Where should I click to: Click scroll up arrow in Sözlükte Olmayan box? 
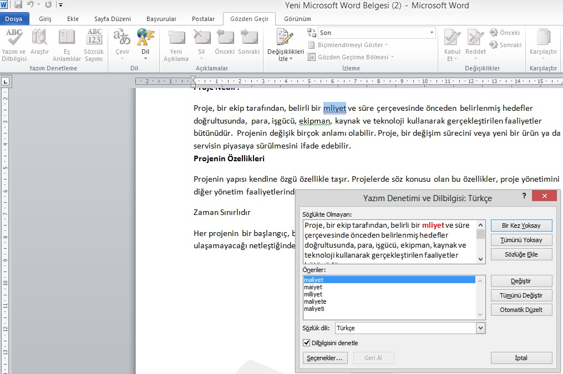[480, 225]
